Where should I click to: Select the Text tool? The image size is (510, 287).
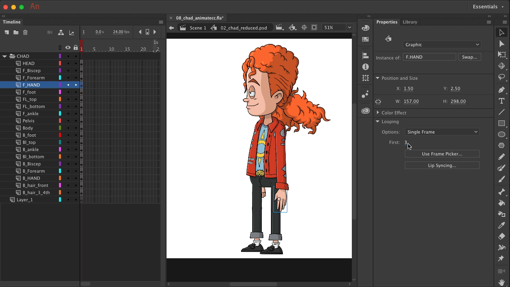point(502,101)
